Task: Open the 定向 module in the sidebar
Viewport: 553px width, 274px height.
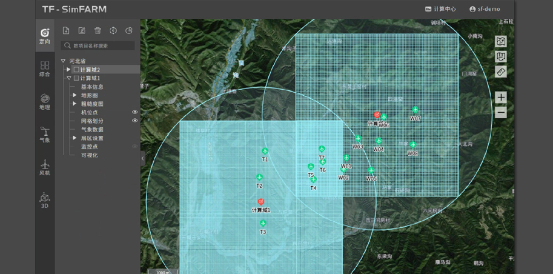Action: 45,36
